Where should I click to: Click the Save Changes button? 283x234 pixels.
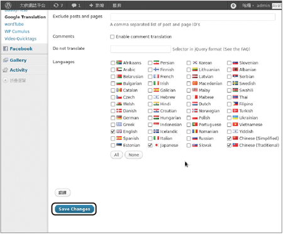point(74,209)
